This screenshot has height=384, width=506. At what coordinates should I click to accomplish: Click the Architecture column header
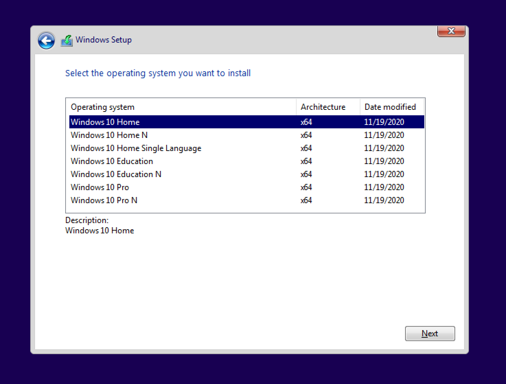click(328, 107)
